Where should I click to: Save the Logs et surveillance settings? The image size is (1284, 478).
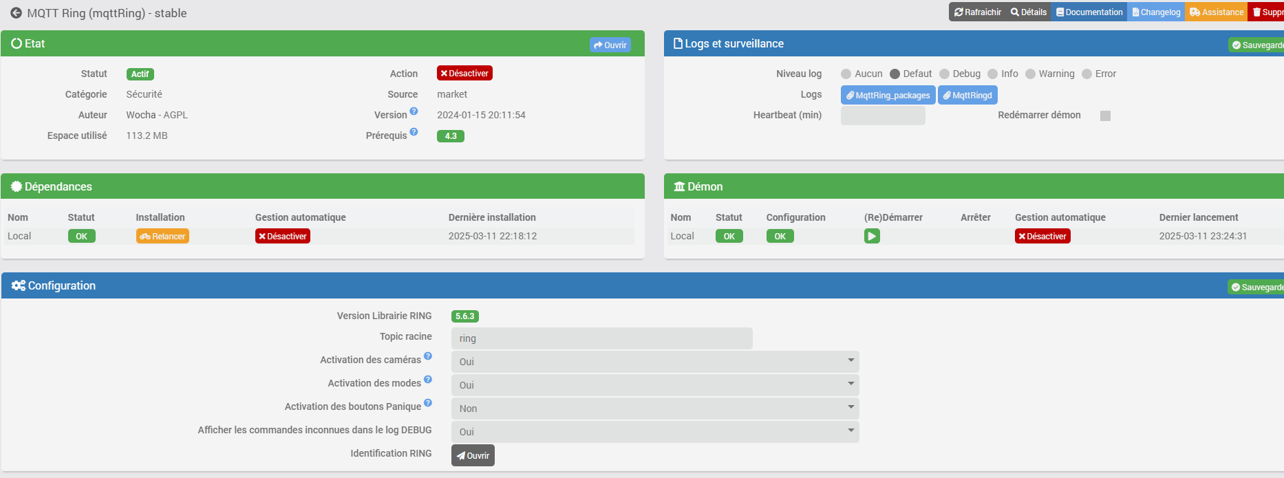1256,45
